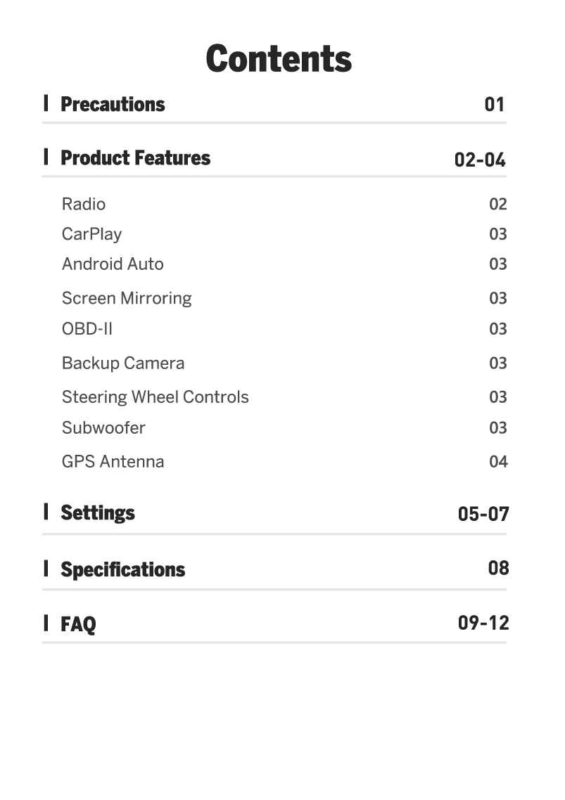Go to the FAQ section
565x800 pixels.
78,624
